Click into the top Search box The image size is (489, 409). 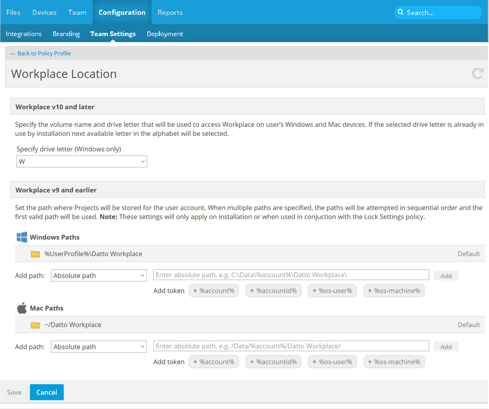tap(442, 13)
